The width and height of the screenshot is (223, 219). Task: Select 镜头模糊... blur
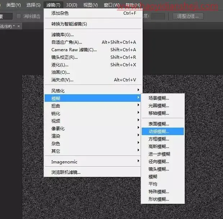click(163, 169)
